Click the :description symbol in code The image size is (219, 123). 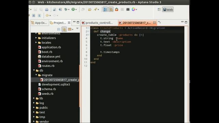point(121,42)
